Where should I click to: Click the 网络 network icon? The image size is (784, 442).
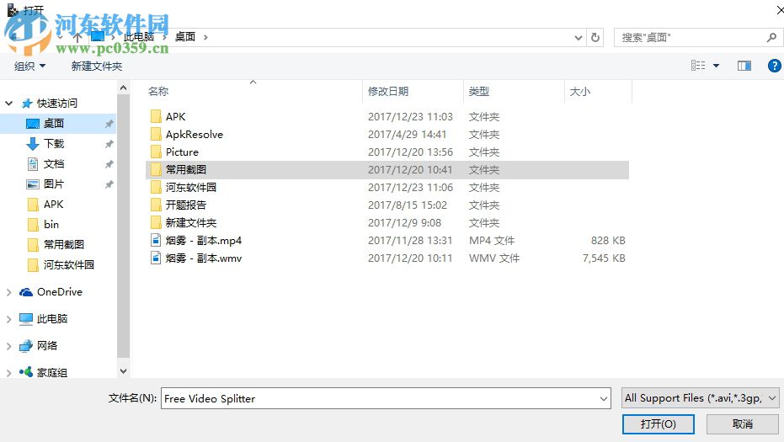point(26,346)
